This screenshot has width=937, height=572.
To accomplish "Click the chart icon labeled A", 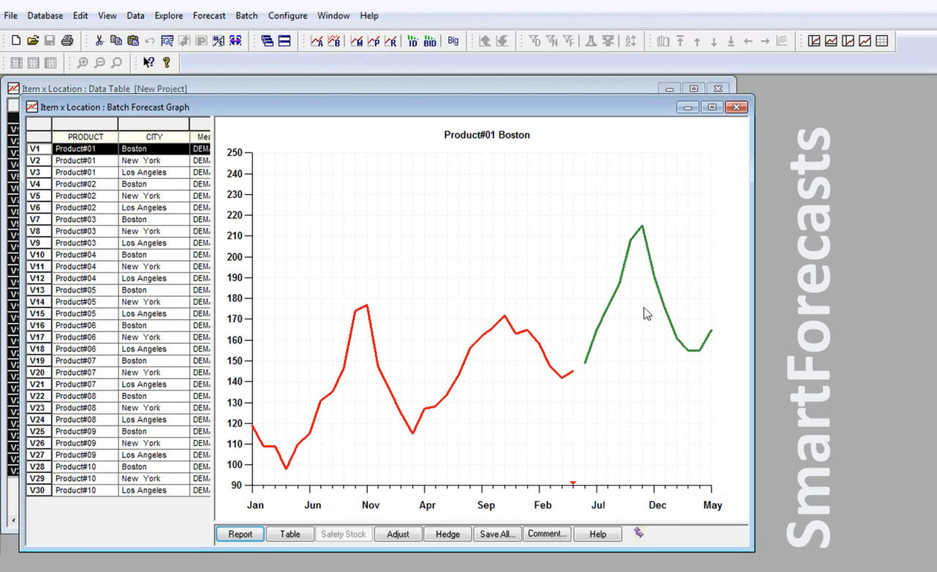I will (316, 41).
